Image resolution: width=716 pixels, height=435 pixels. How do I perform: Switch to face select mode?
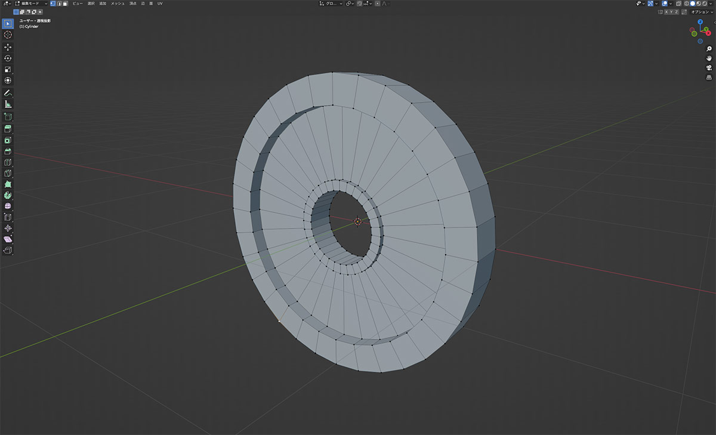click(65, 3)
